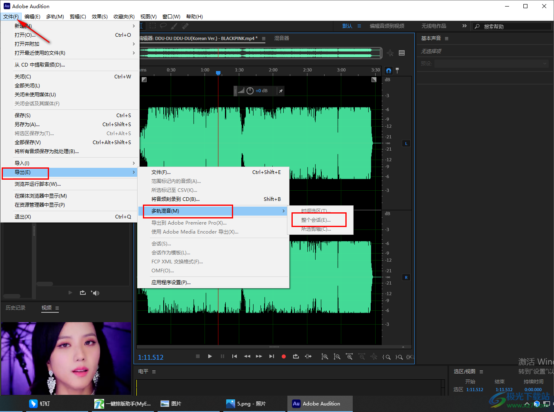The image size is (554, 412).
Task: Select 将音频刻录到 CD(B)... option
Action: 214,199
